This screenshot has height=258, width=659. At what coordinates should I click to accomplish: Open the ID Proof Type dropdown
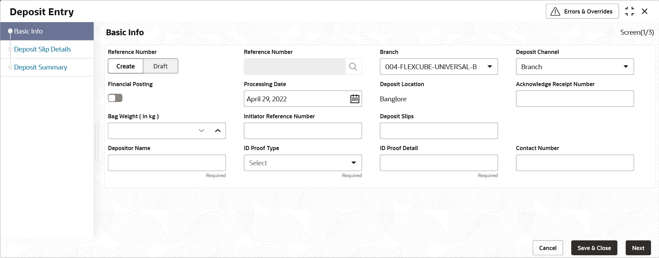coord(303,163)
